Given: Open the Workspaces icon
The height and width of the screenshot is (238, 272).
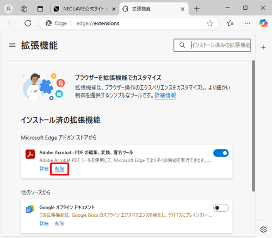Looking at the screenshot, I should (24, 9).
